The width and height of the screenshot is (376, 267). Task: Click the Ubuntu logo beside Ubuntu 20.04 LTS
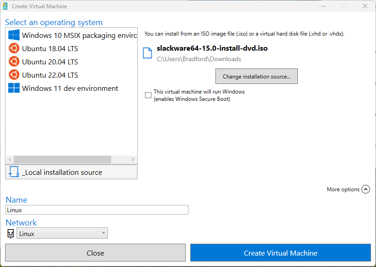click(14, 62)
